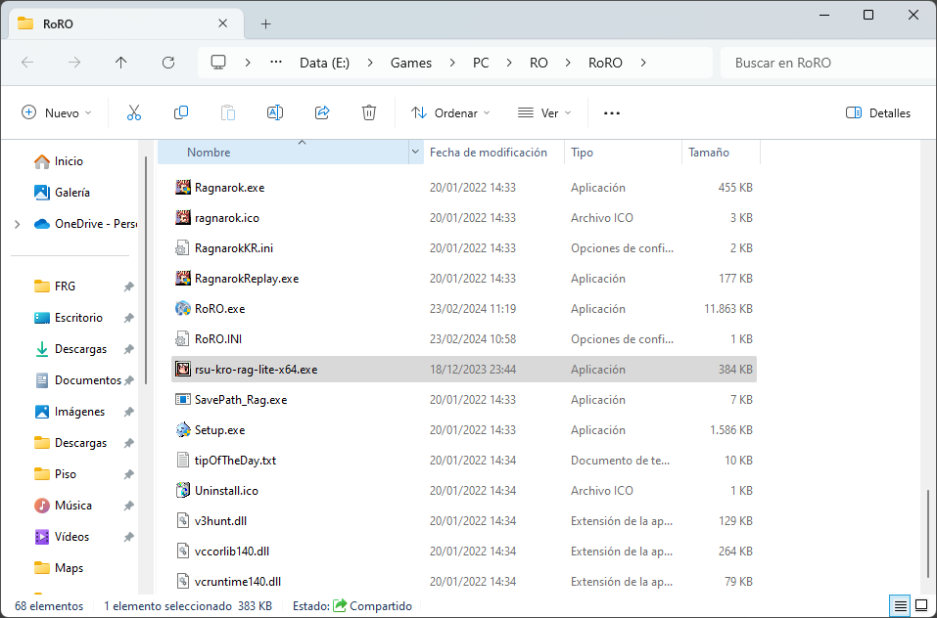Refresh the current folder view
The image size is (937, 618).
point(167,63)
